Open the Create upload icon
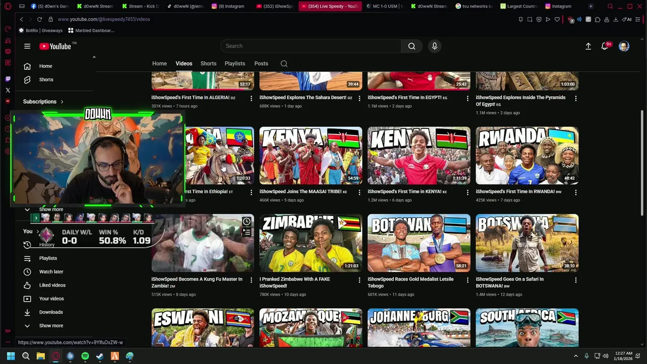The height and width of the screenshot is (364, 647). pos(588,46)
